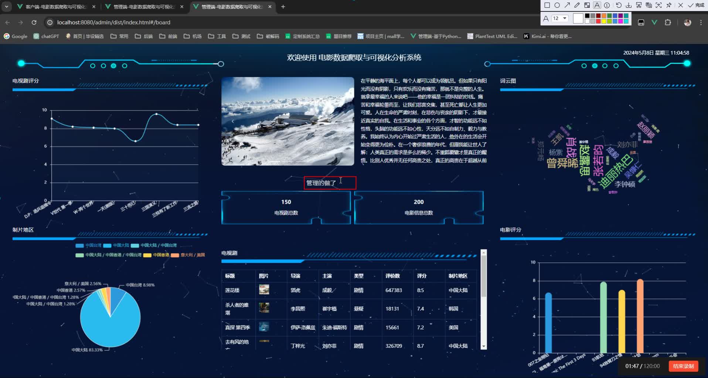Open the browser extensions puzzle icon

coord(668,23)
